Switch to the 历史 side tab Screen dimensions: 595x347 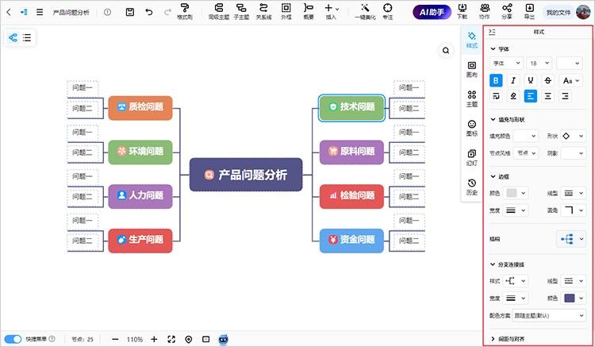pyautogui.click(x=472, y=187)
